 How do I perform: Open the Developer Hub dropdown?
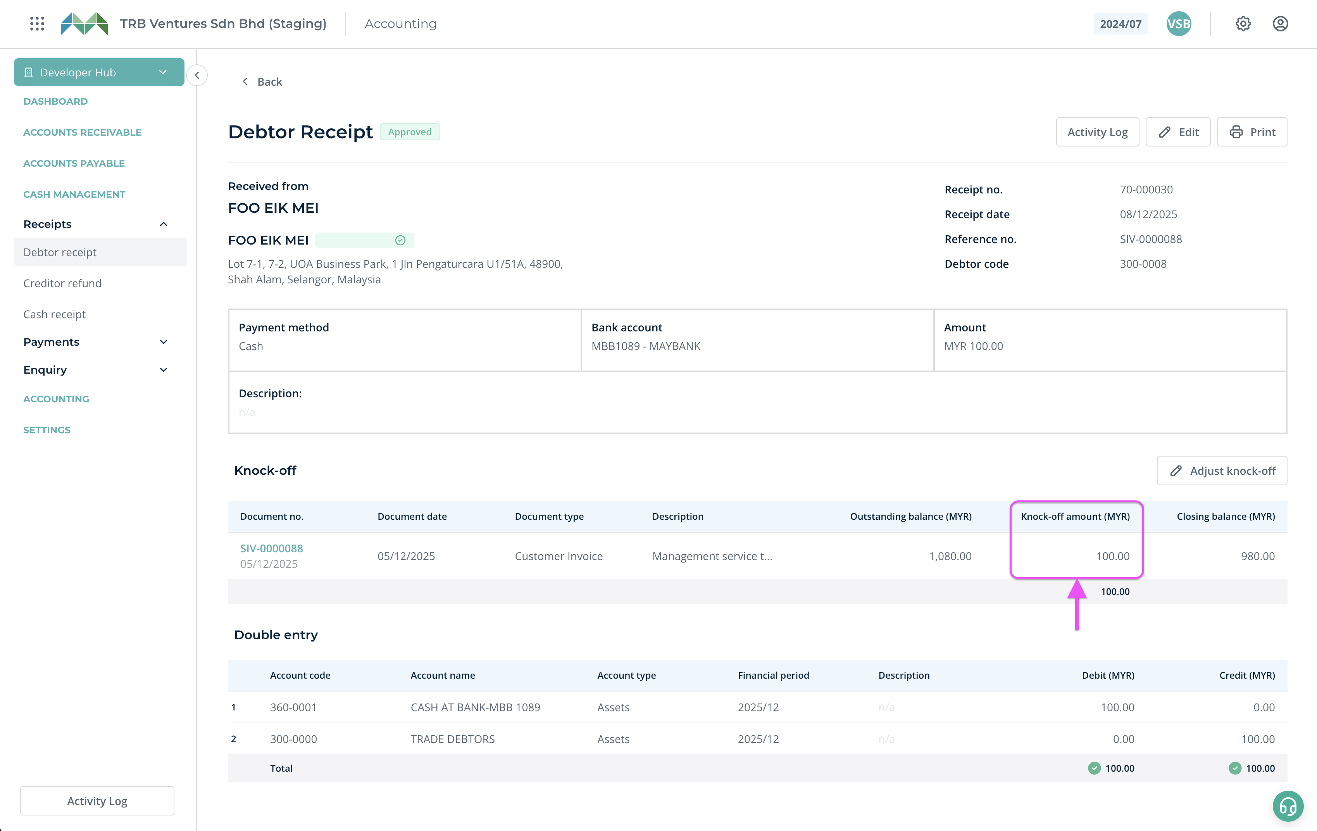pos(98,72)
